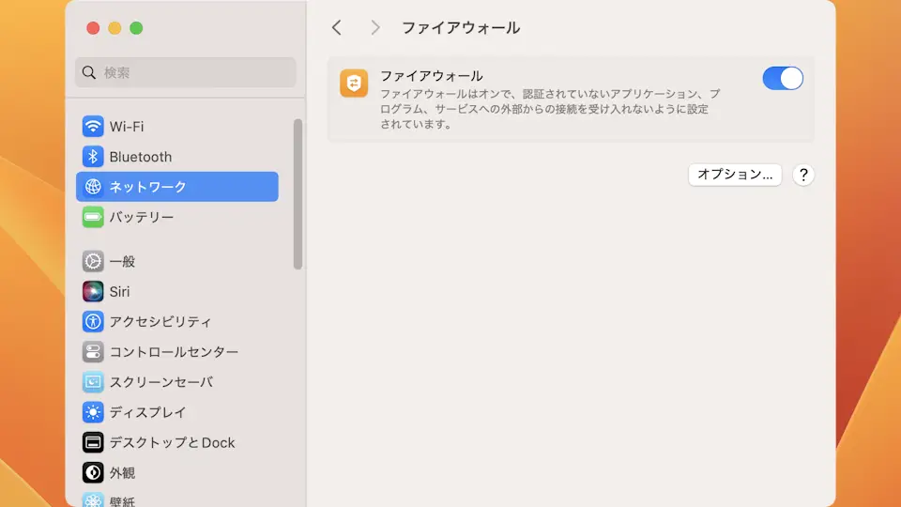Click the Bluetooth icon in sidebar
The height and width of the screenshot is (507, 901).
[x=93, y=157]
